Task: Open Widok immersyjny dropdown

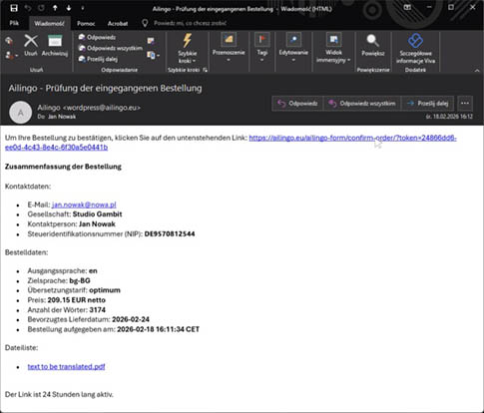Action: (x=348, y=61)
